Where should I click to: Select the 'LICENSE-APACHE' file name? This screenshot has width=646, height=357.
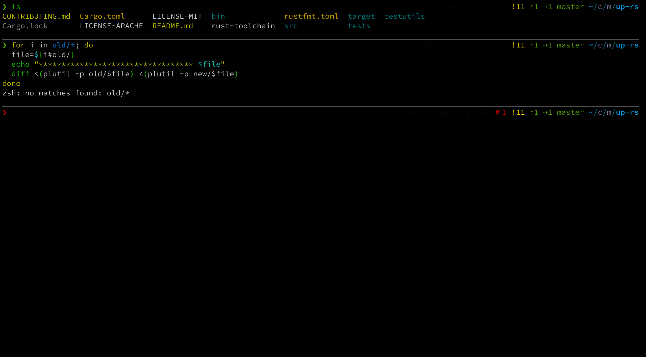(x=111, y=26)
